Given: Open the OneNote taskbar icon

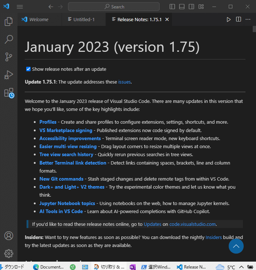Looking at the screenshot, I should click(132, 267).
